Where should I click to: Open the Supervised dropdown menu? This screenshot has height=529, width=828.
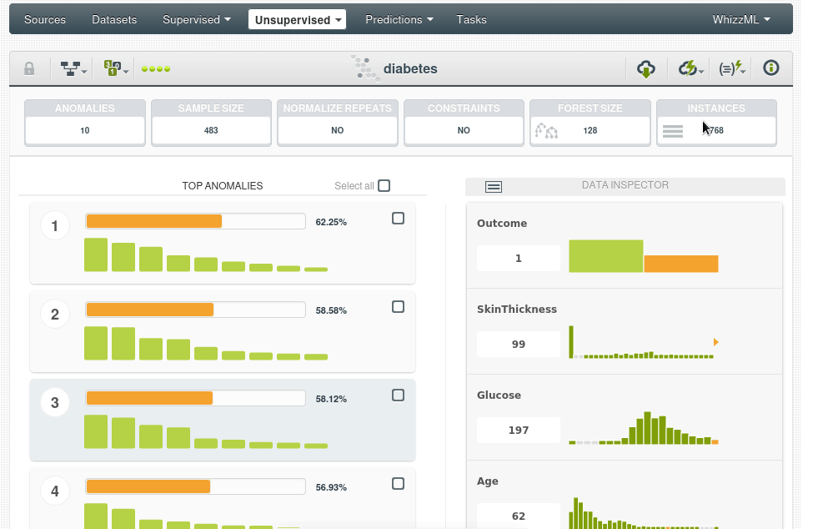coord(197,19)
